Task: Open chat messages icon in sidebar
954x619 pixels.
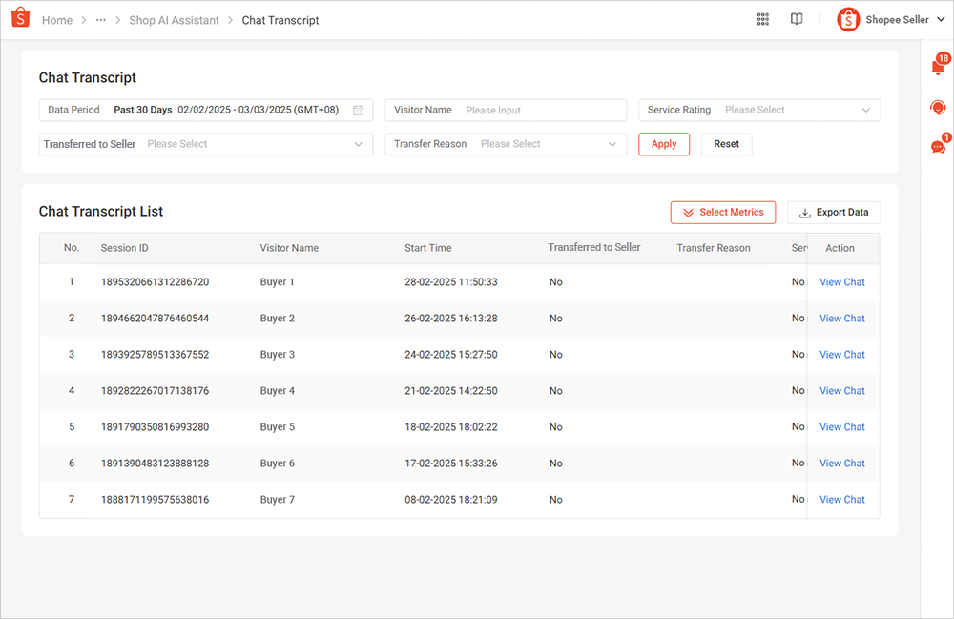Action: [937, 147]
